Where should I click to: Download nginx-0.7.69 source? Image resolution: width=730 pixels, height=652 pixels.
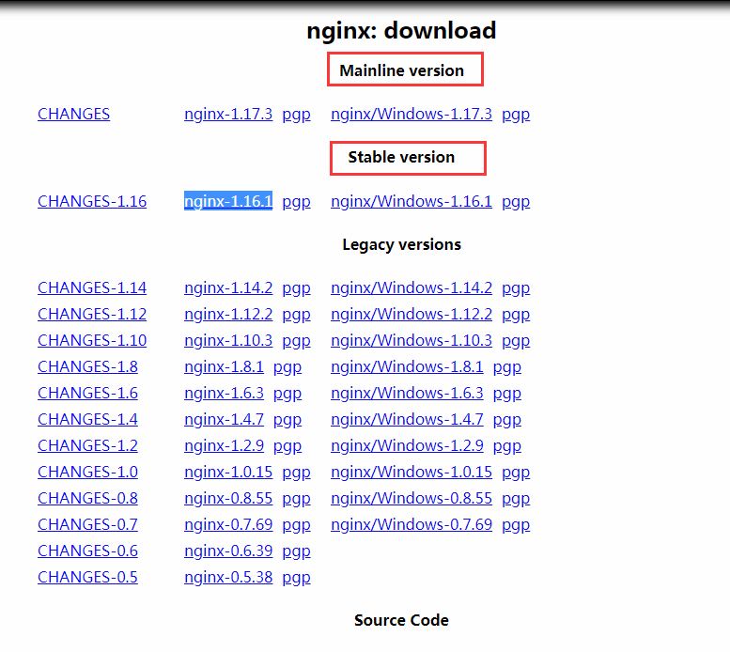(x=228, y=524)
